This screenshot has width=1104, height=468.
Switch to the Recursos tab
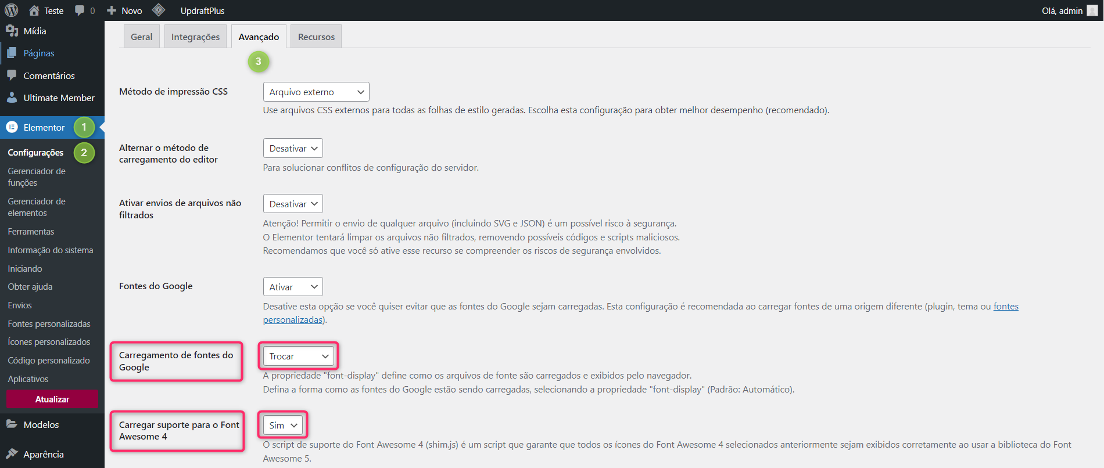[x=316, y=37]
